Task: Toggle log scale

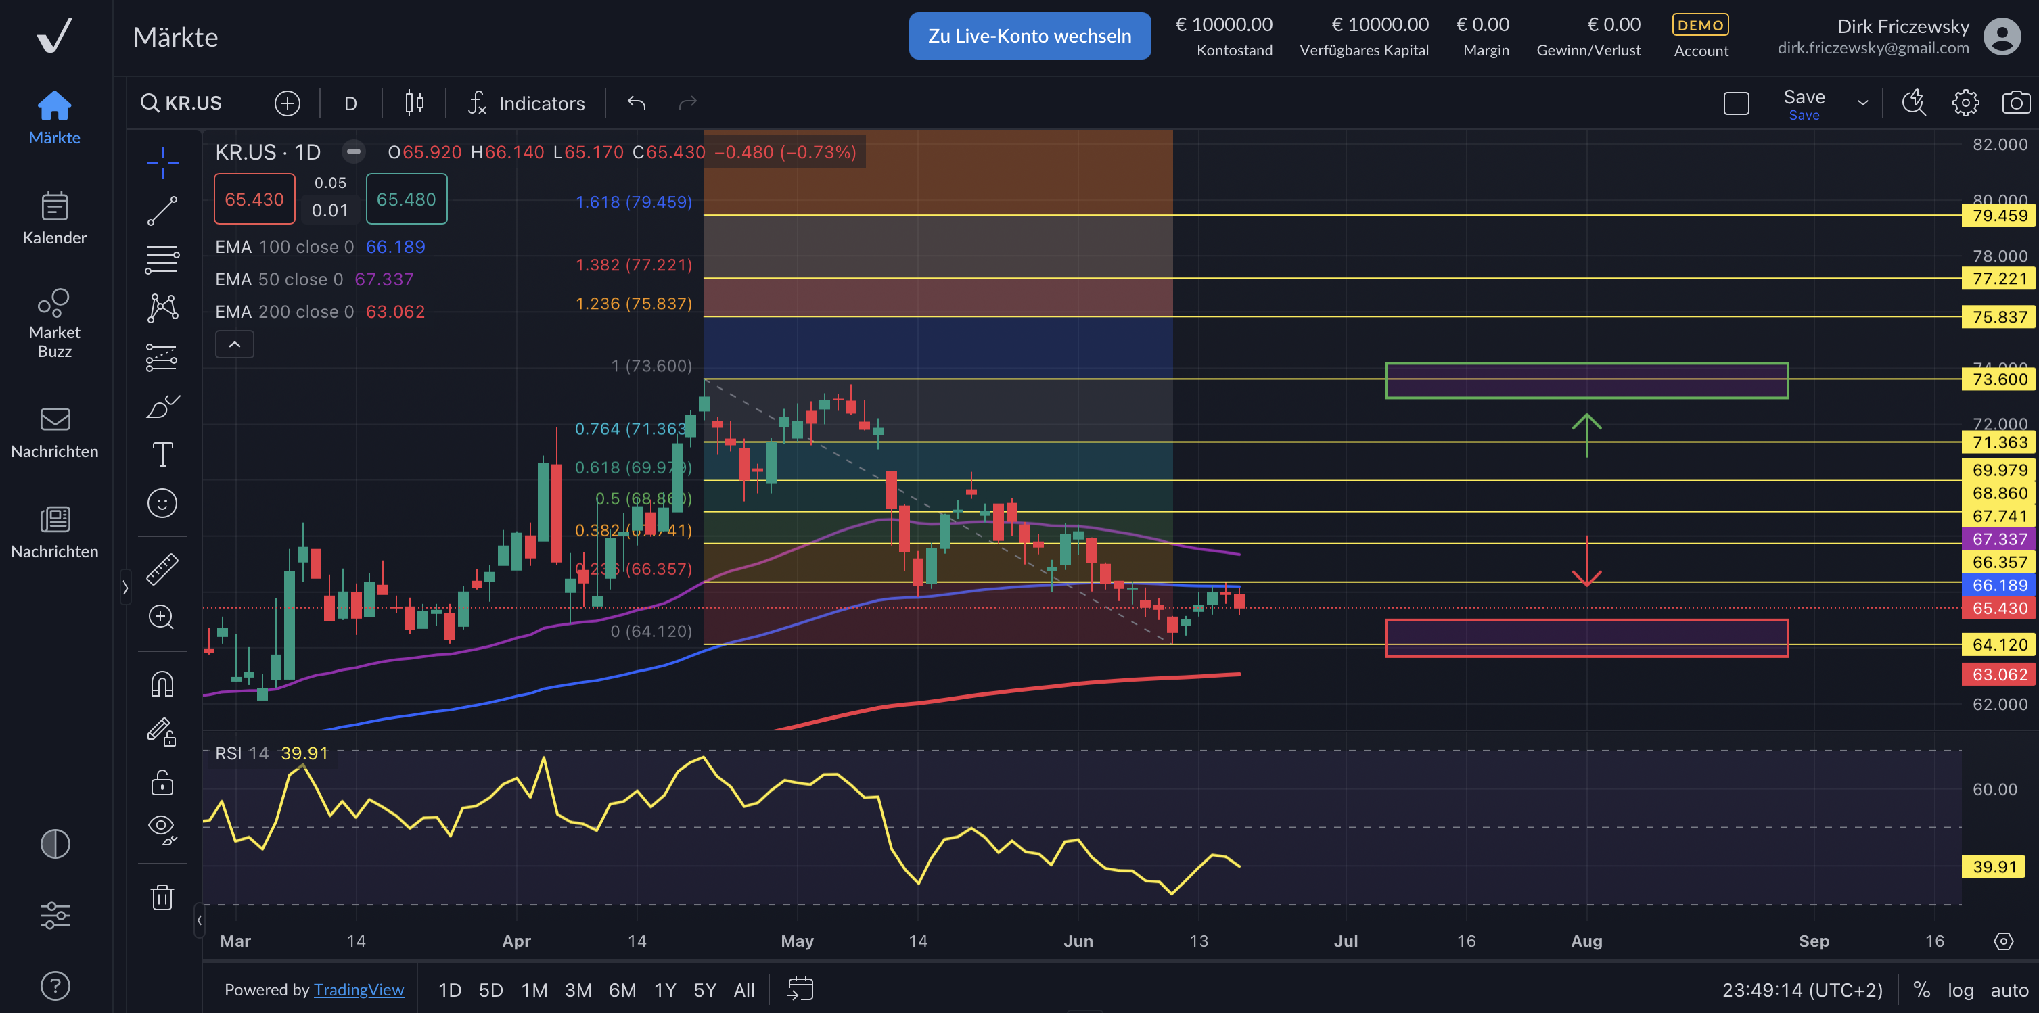Action: tap(1960, 990)
